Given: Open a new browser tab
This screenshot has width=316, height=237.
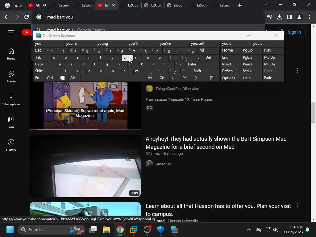Looking at the screenshot, I should 239,6.
